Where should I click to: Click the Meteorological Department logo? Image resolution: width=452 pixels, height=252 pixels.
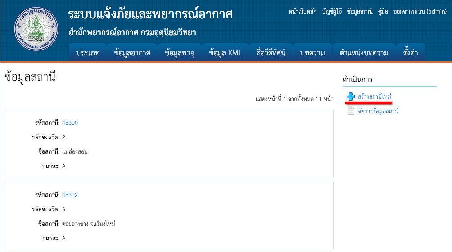[36, 29]
